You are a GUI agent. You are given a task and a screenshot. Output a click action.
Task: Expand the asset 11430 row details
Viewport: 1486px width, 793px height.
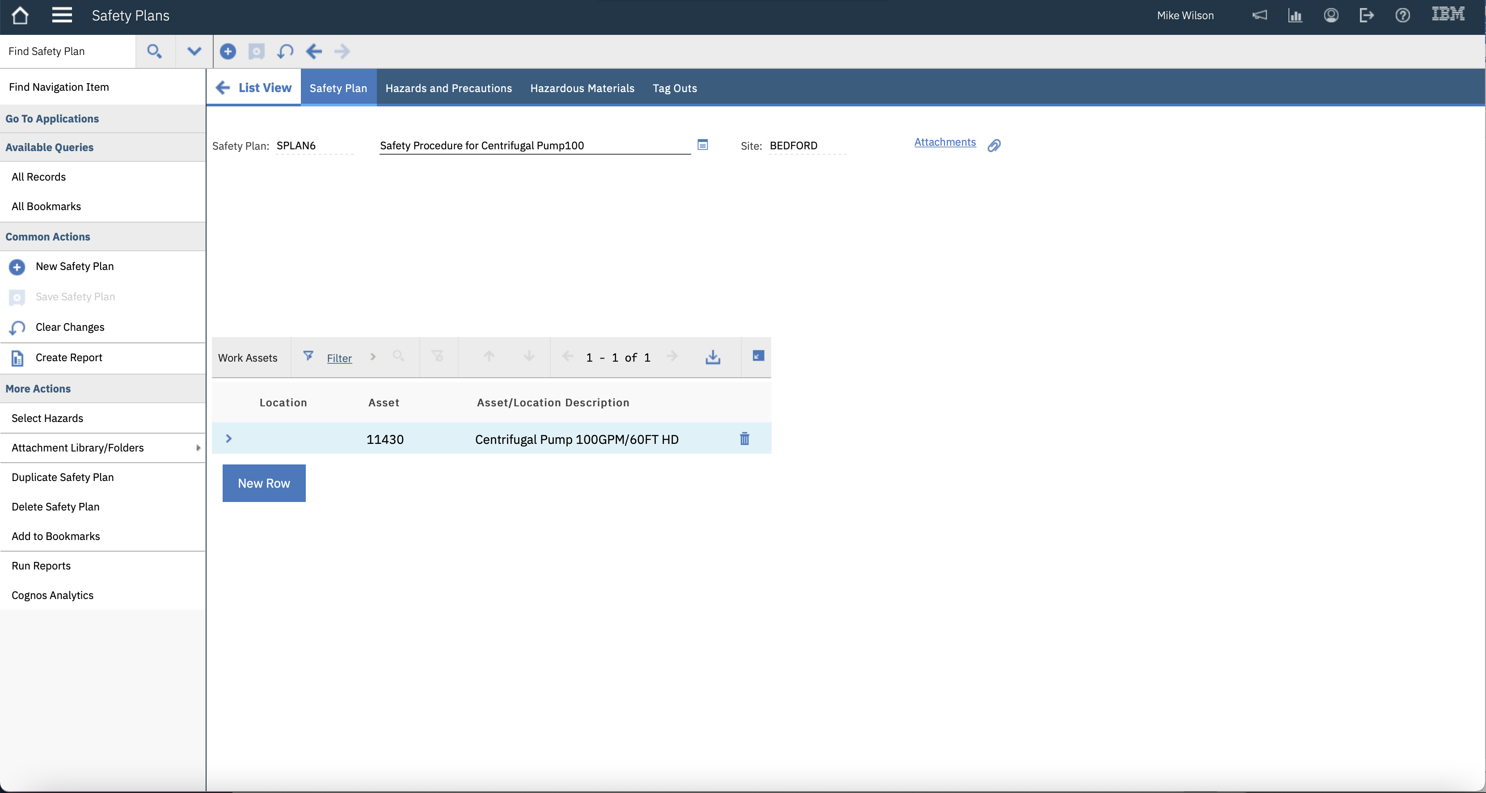[228, 439]
